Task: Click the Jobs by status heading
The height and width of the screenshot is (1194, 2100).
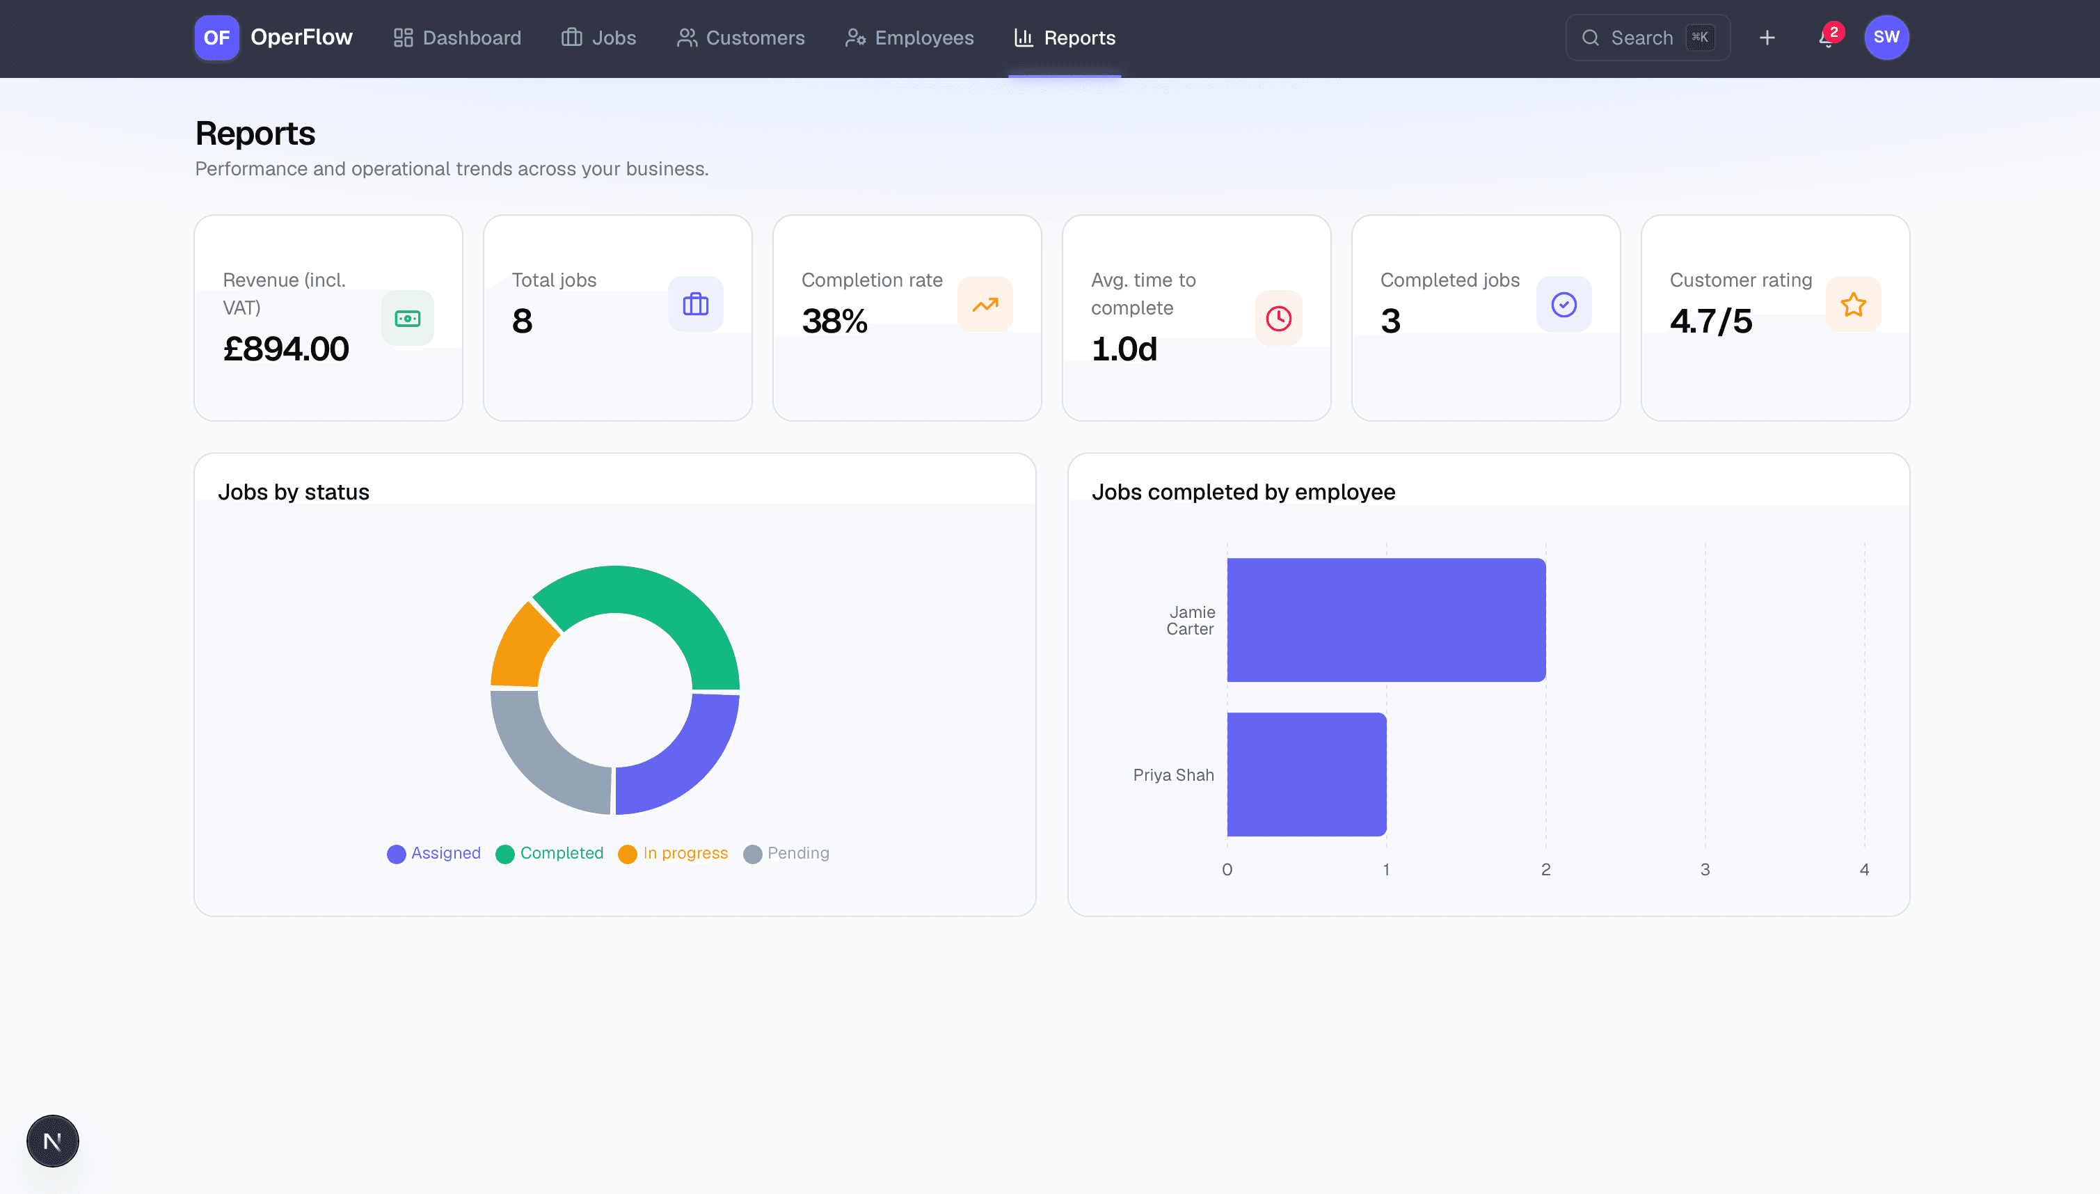Action: tap(294, 492)
